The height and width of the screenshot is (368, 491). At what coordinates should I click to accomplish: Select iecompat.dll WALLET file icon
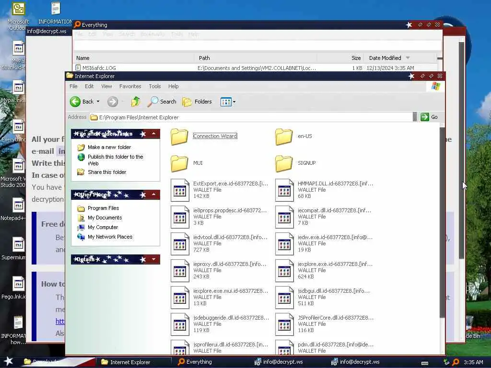coord(285,217)
